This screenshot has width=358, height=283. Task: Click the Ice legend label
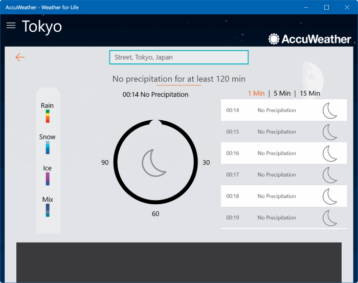[47, 168]
